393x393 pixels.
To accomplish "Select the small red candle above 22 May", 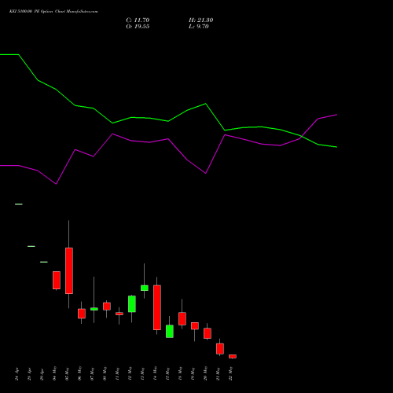I will (x=233, y=356).
